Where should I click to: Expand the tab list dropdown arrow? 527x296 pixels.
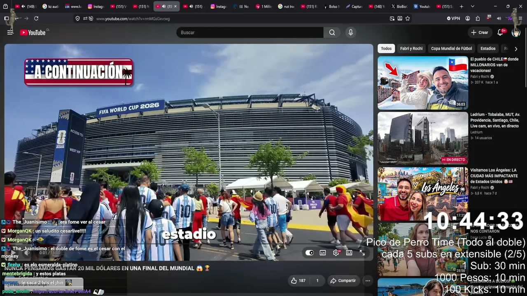tap(473, 7)
